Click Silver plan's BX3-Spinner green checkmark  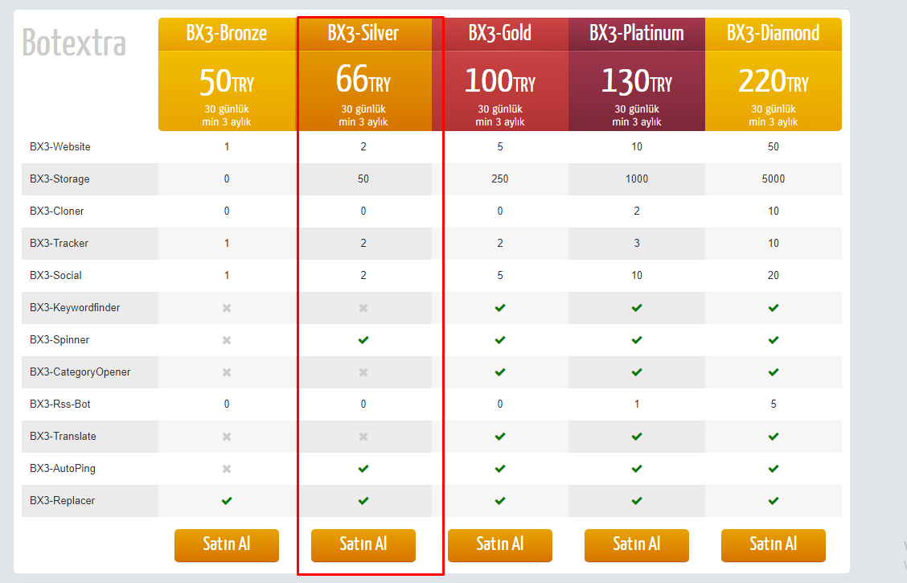(x=363, y=340)
